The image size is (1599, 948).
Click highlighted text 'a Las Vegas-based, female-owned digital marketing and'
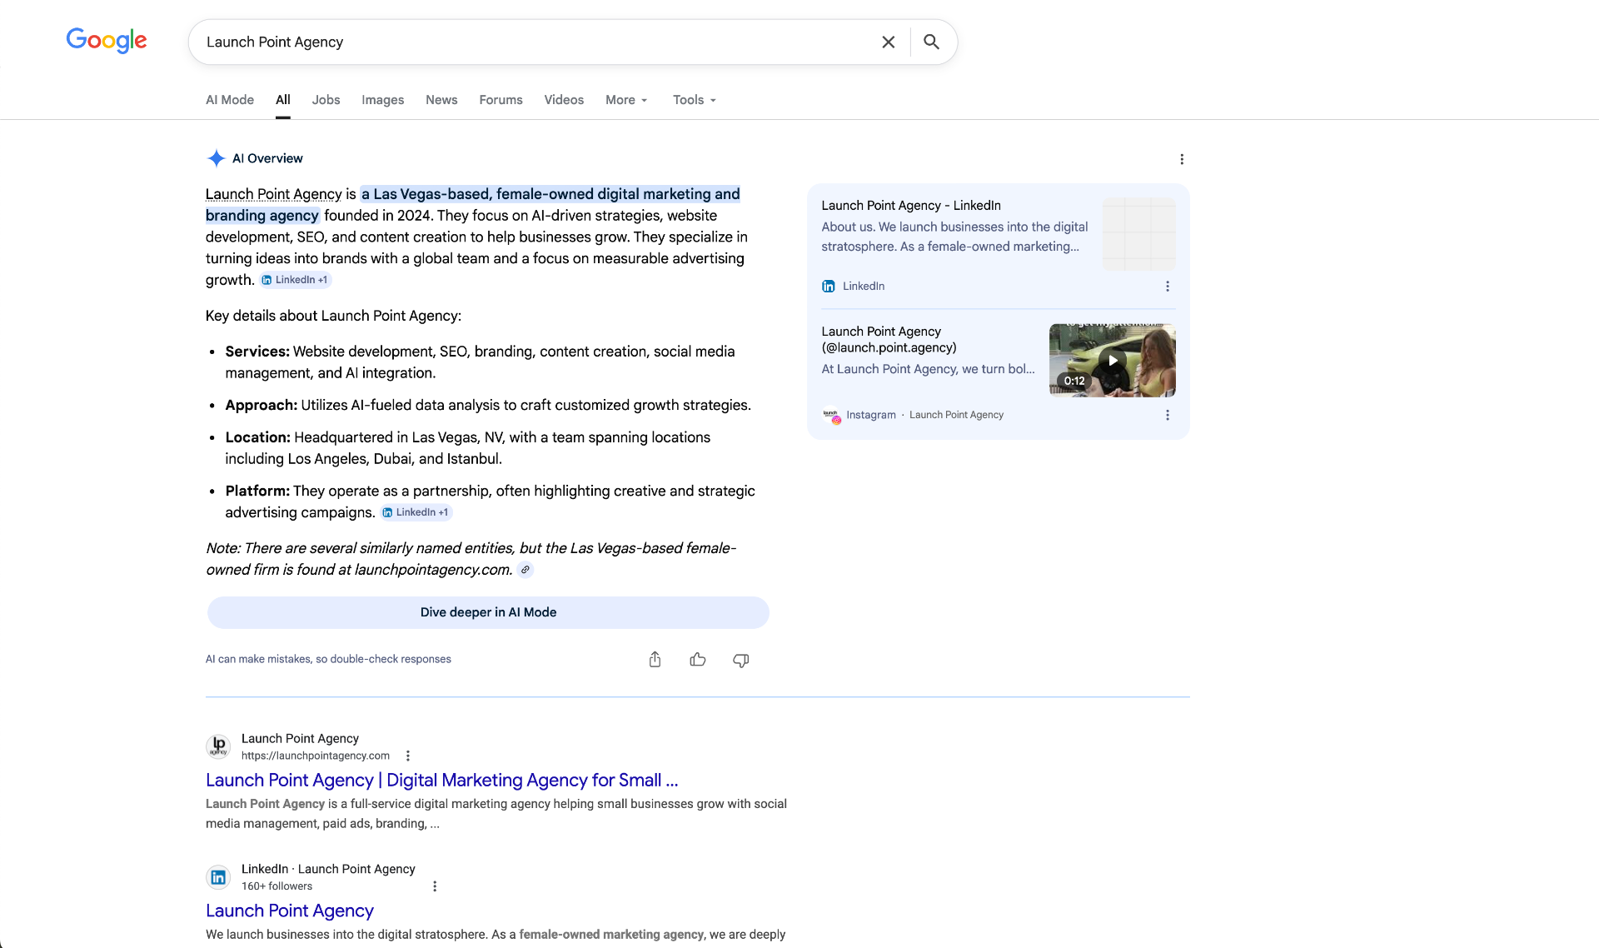click(x=550, y=194)
